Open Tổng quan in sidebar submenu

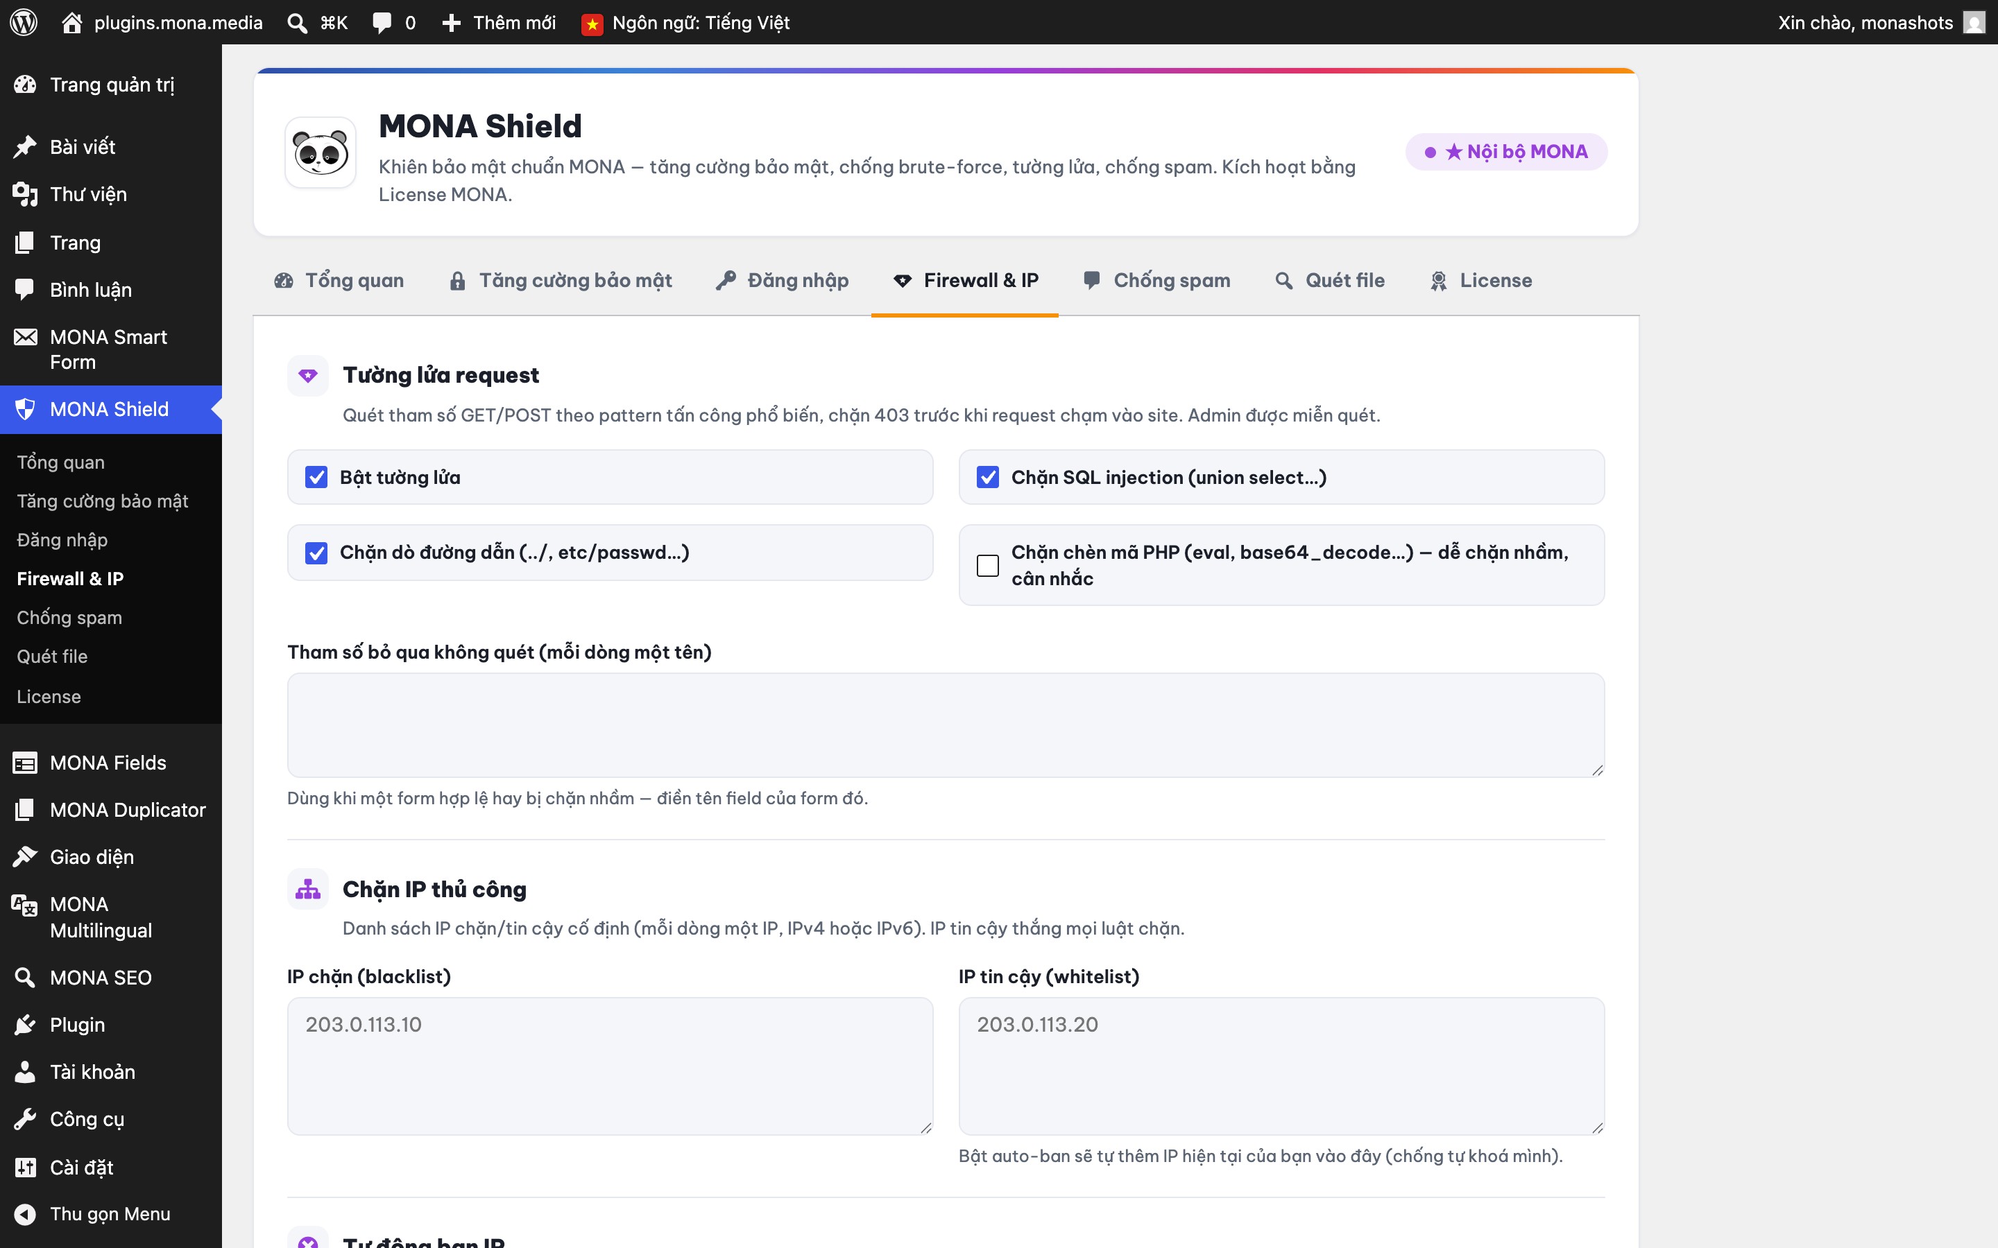[61, 462]
